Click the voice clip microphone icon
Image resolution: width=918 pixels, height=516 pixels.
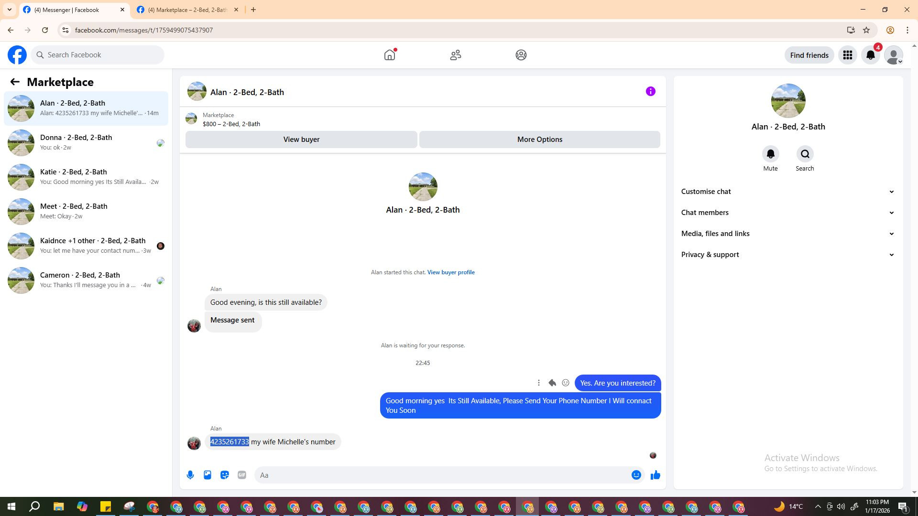[190, 475]
